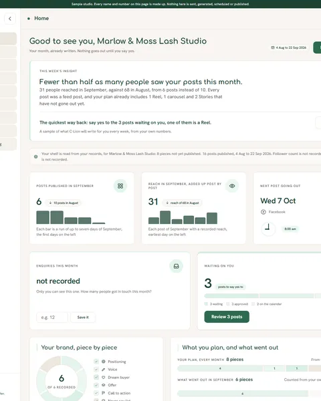The height and width of the screenshot is (401, 321).
Task: Toggle the Positioning checkbox
Action: 96,362
